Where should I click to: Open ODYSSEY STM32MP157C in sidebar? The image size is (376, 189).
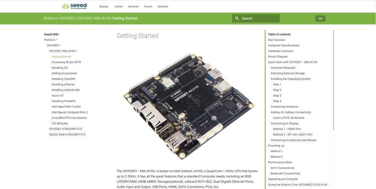66,129
